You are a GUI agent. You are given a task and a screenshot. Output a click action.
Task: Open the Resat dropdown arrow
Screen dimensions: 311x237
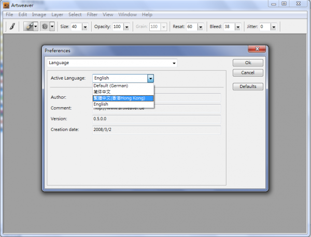click(201, 27)
